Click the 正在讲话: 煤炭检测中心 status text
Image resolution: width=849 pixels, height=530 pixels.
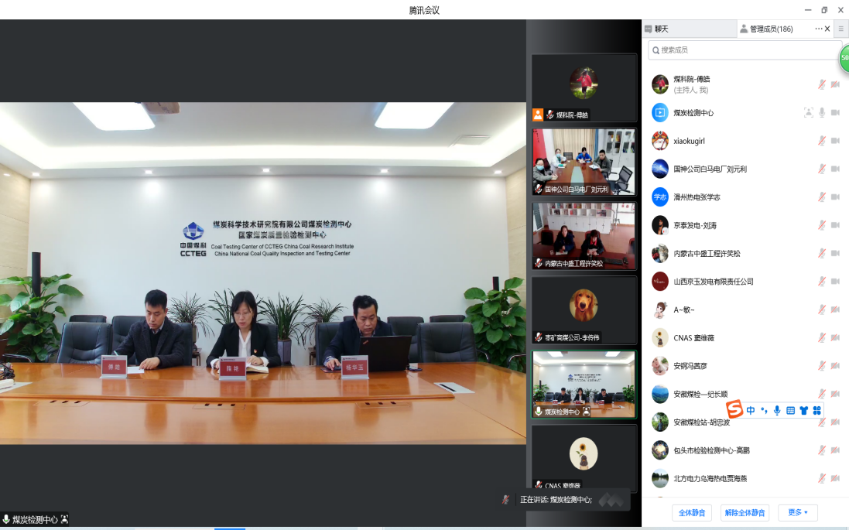click(x=556, y=499)
